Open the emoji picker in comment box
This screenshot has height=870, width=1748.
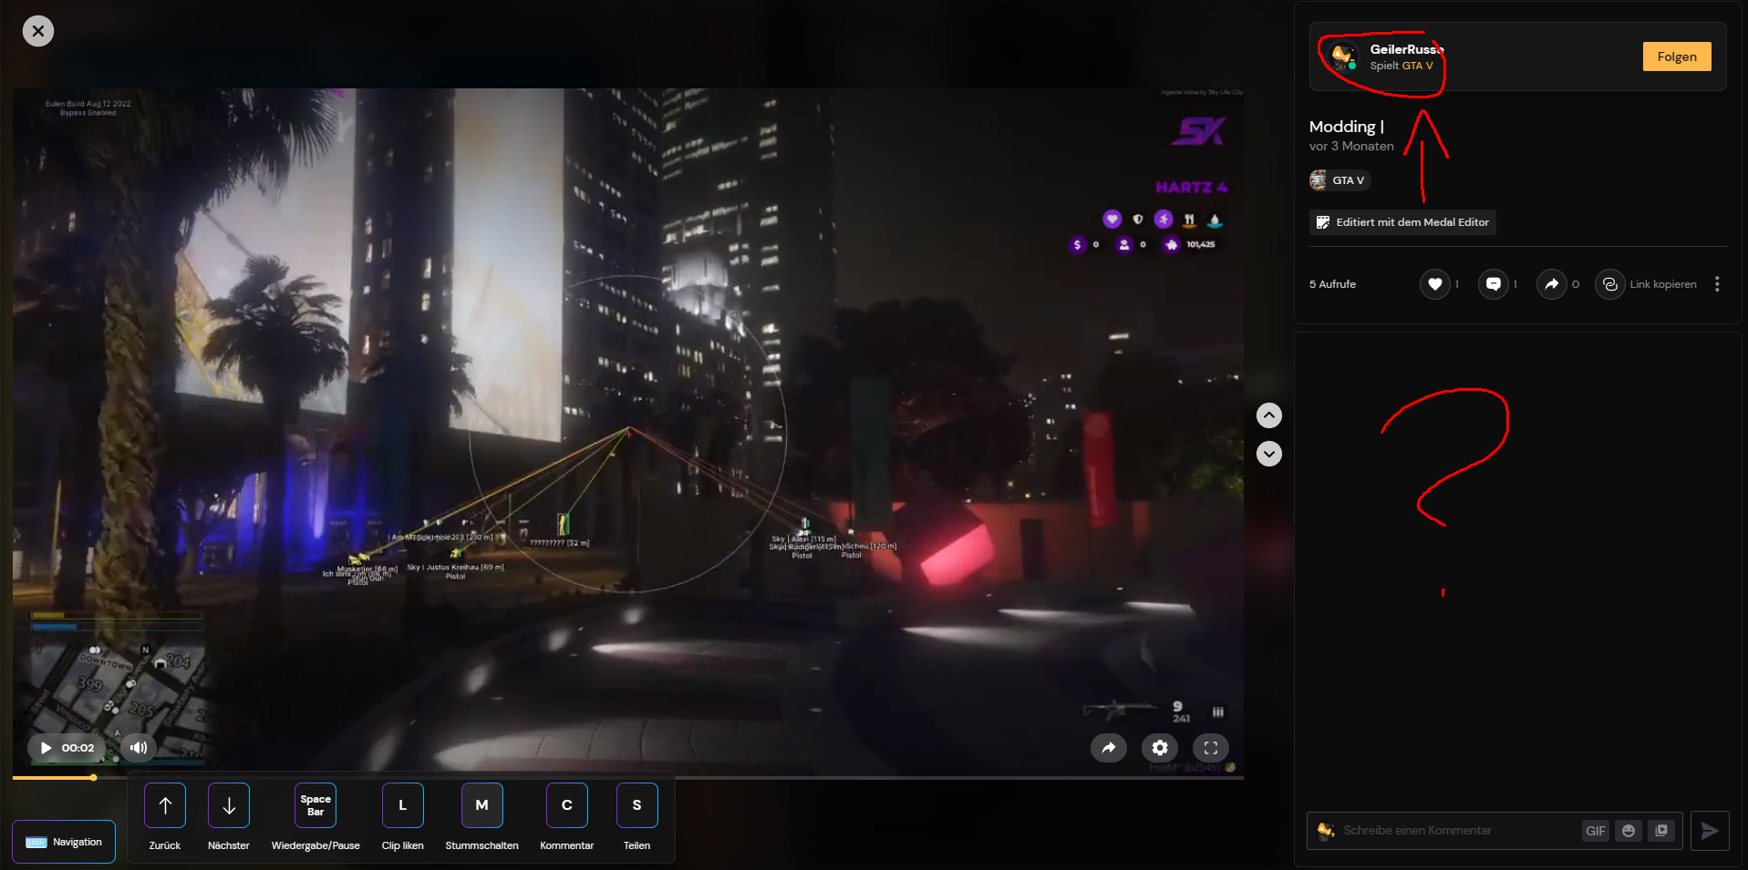(x=1629, y=831)
